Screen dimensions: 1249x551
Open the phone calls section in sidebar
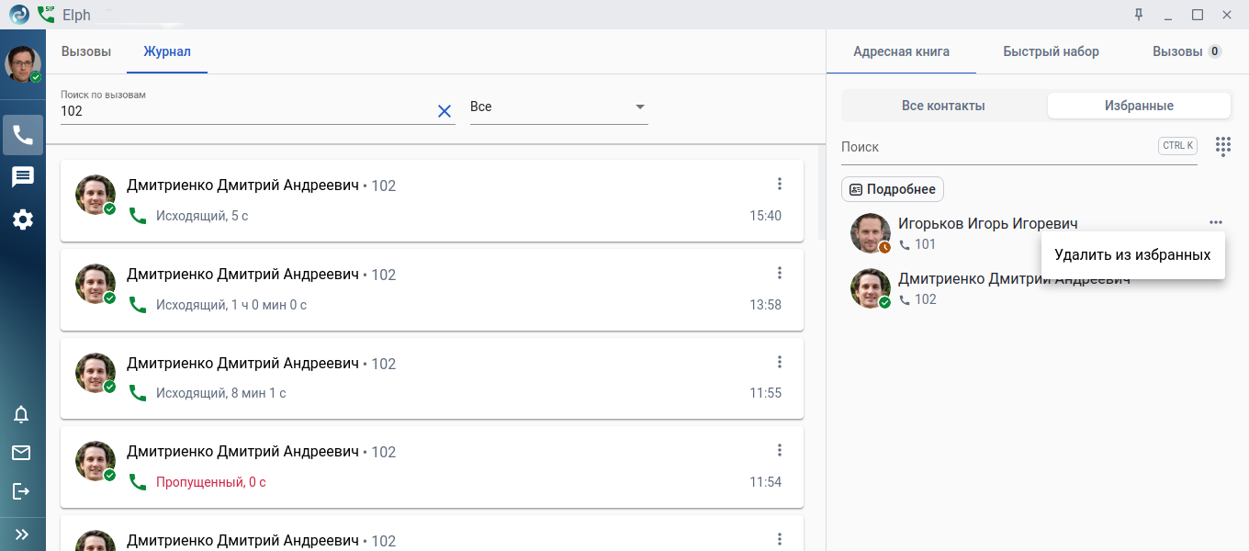(x=23, y=135)
